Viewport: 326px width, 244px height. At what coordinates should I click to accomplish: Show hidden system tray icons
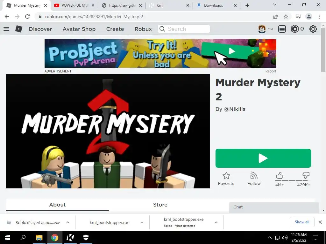click(x=269, y=238)
